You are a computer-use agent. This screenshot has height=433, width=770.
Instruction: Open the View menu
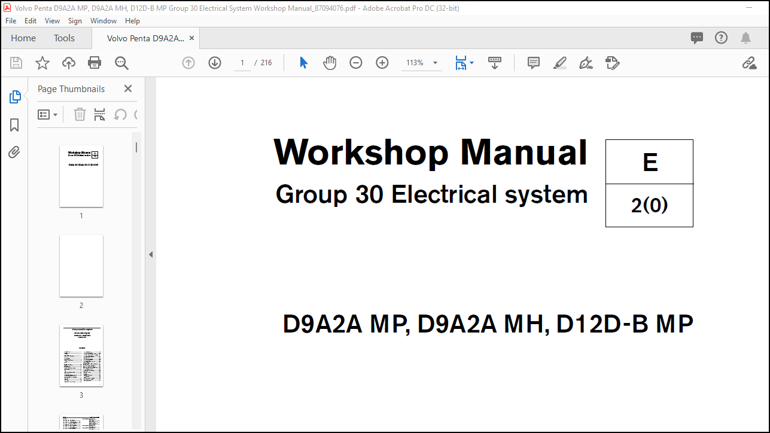coord(53,20)
